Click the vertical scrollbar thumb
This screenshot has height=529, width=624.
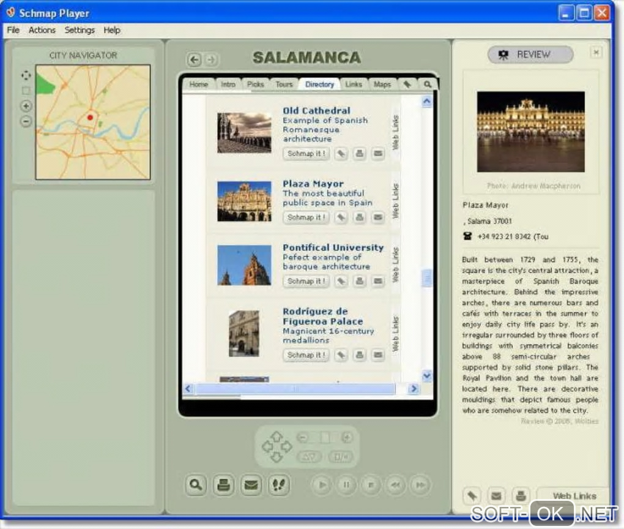pyautogui.click(x=427, y=277)
